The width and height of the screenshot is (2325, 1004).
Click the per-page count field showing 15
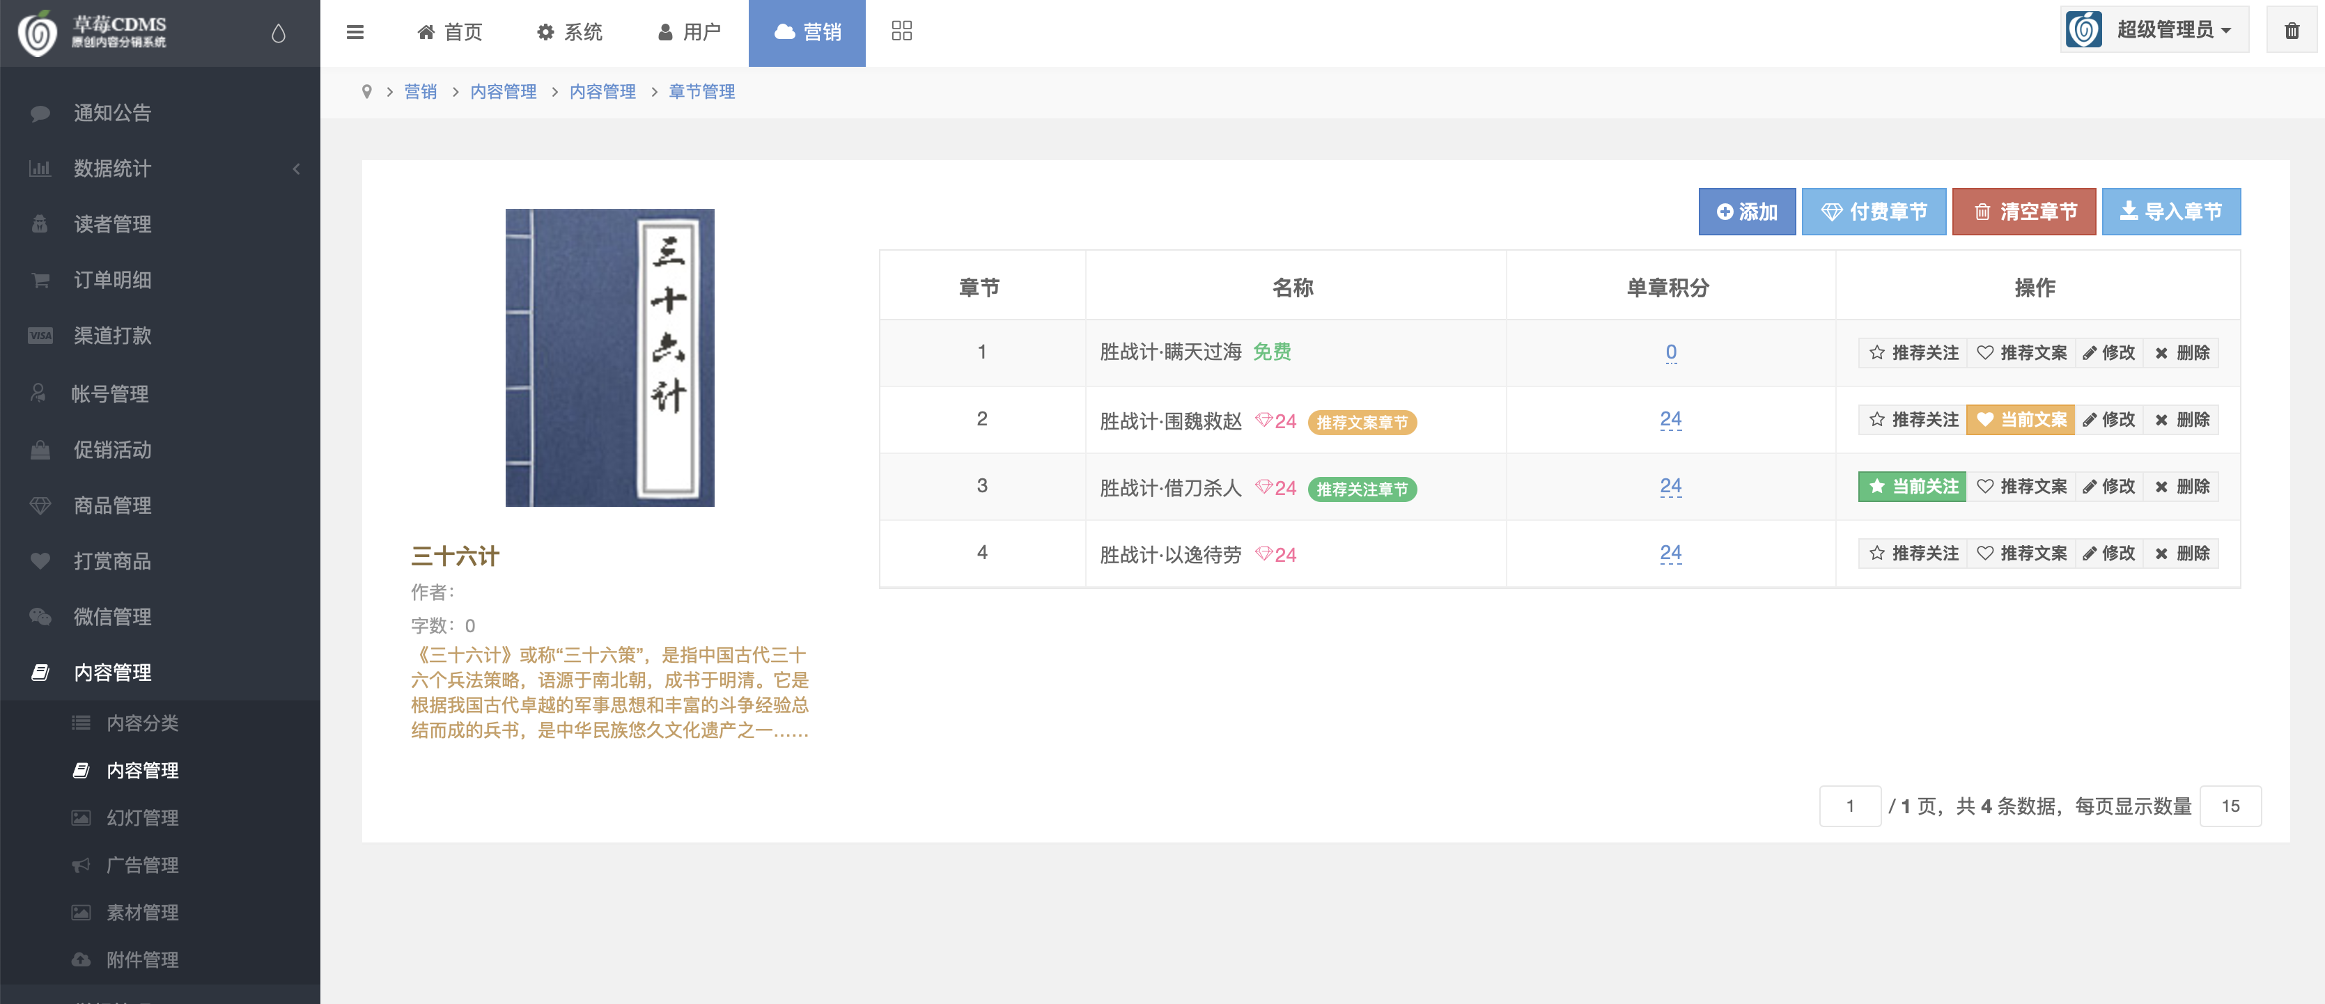pyautogui.click(x=2230, y=806)
